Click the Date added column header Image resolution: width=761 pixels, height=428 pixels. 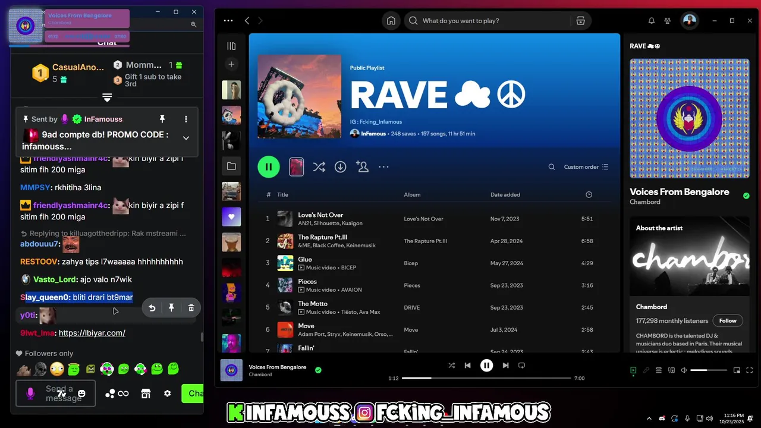pos(505,194)
